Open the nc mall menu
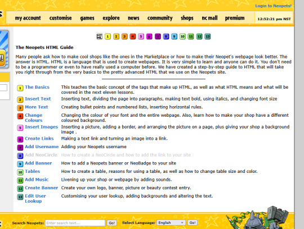The height and width of the screenshot is (229, 304). (x=209, y=18)
